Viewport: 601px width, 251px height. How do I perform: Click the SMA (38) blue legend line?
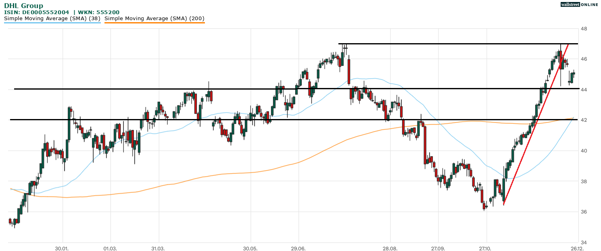point(52,23)
